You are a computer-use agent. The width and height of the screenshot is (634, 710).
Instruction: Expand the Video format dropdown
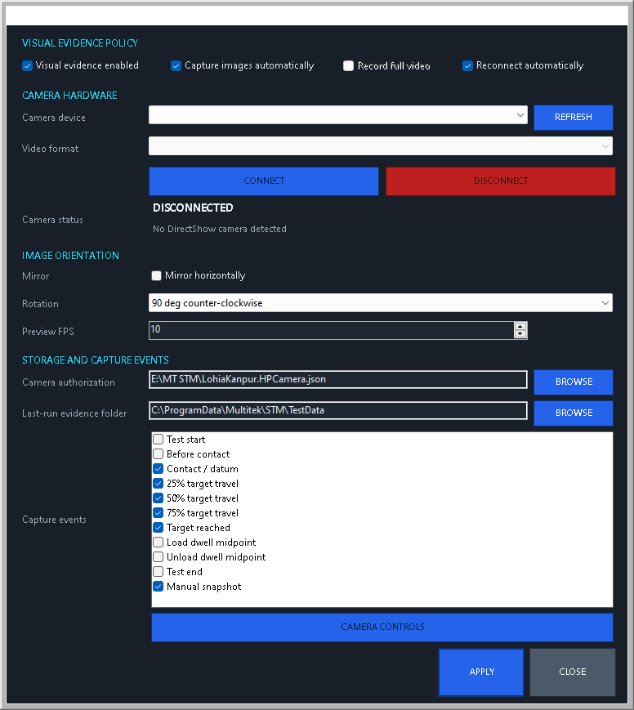381,145
